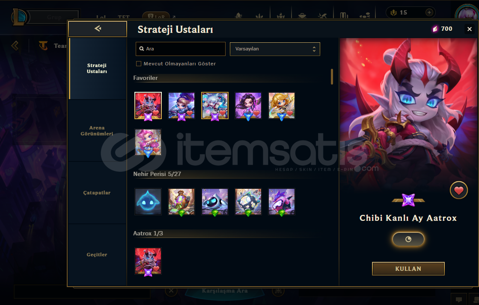Image resolution: width=479 pixels, height=305 pixels.
Task: Click the plus icon beside the 15 currency
Action: coord(429,12)
